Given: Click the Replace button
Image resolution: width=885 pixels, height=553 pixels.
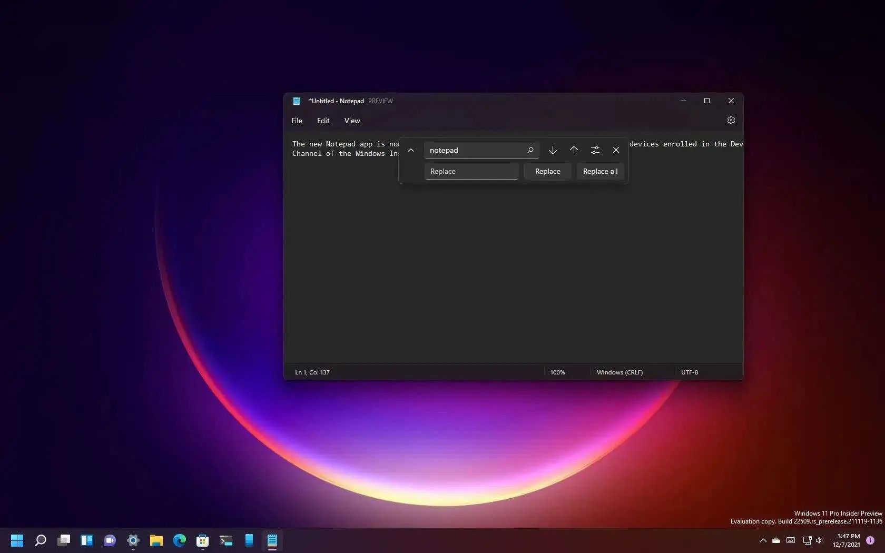Looking at the screenshot, I should (547, 171).
